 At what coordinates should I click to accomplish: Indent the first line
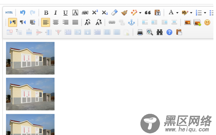pyautogui.click(x=33, y=22)
